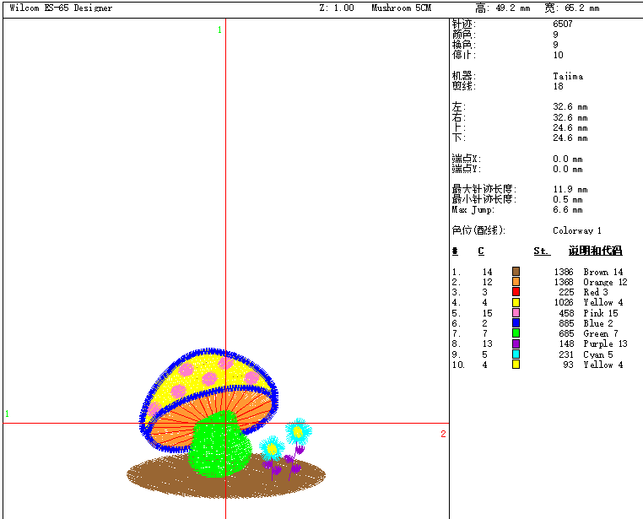Select the Cyan 5 color swatch

coord(516,354)
